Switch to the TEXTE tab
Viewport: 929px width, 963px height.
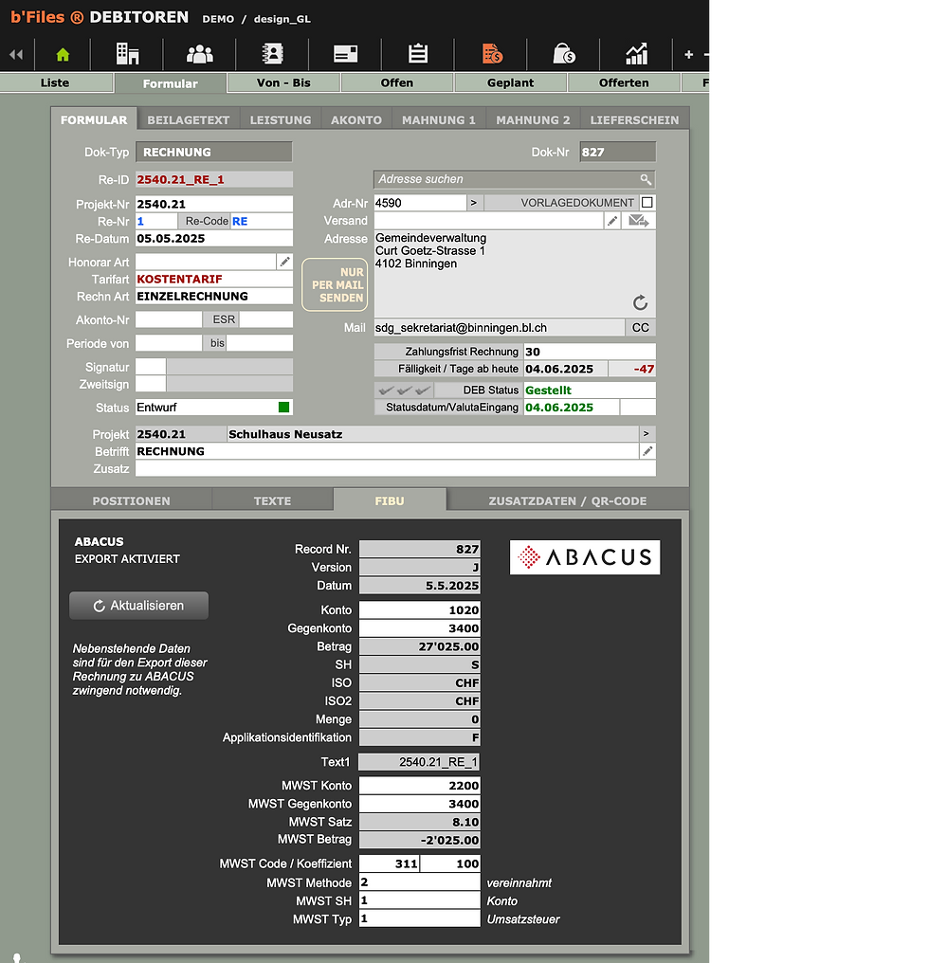point(272,501)
